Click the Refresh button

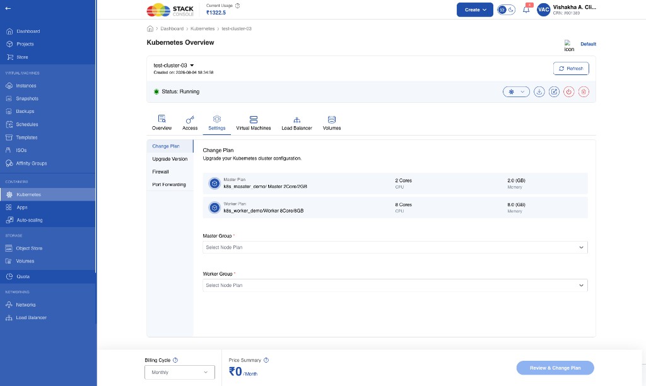coord(571,68)
